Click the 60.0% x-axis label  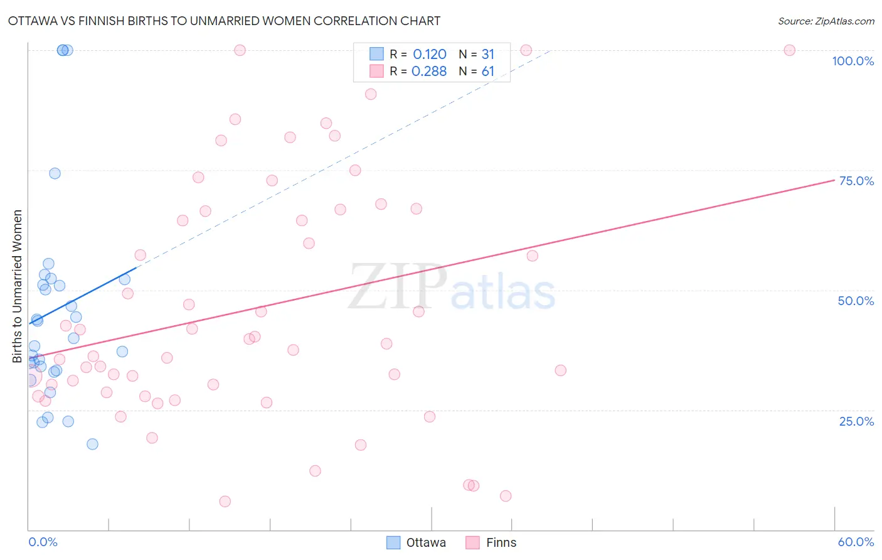point(856,542)
